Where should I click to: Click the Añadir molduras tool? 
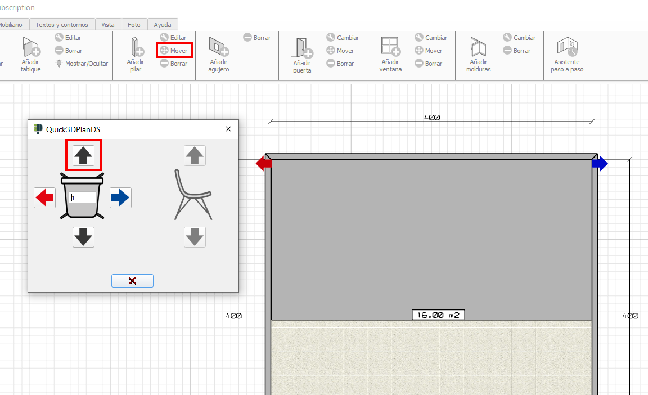[x=479, y=54]
